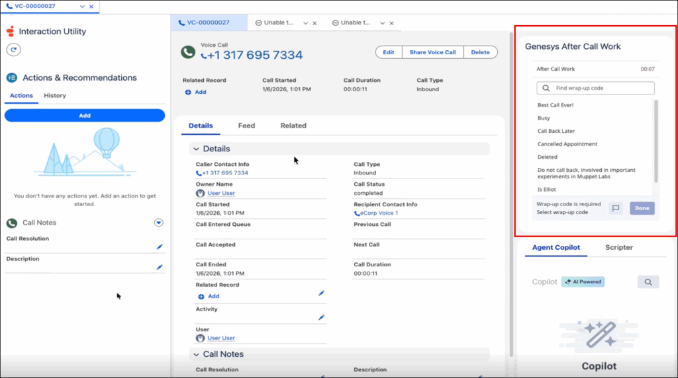This screenshot has width=678, height=378.
Task: Click Caller Contact Info phone number link
Action: pyautogui.click(x=225, y=173)
